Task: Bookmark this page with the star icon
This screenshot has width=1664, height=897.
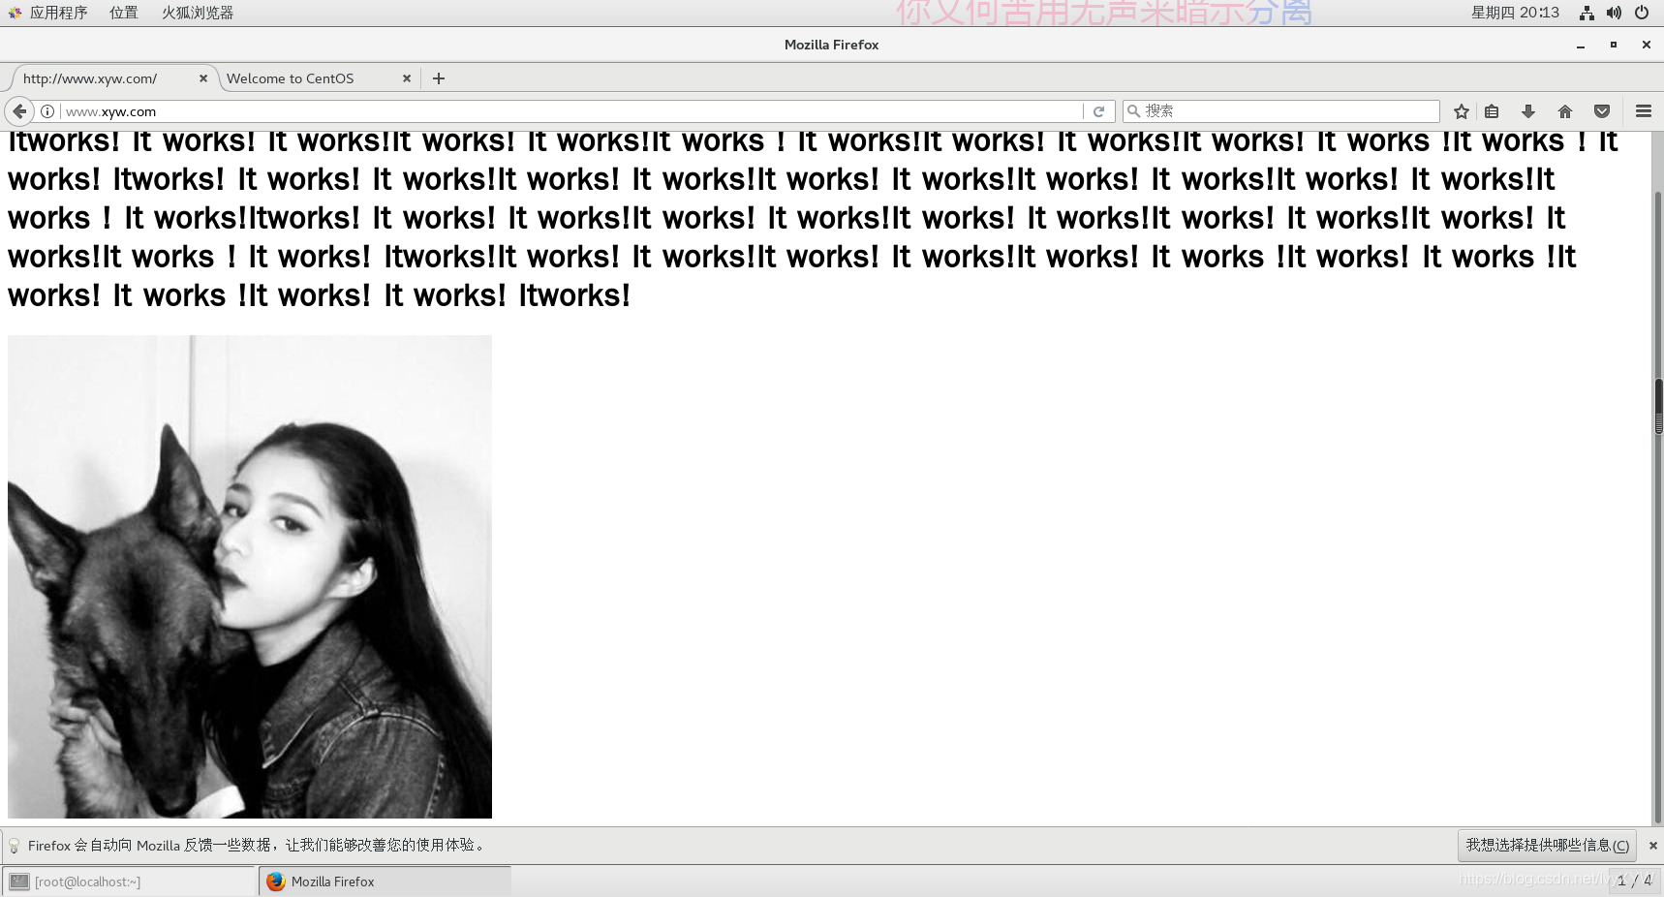Action: coord(1462,111)
